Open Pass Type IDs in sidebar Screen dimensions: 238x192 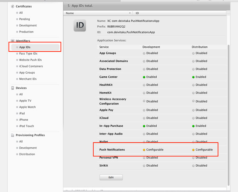(x=28, y=53)
